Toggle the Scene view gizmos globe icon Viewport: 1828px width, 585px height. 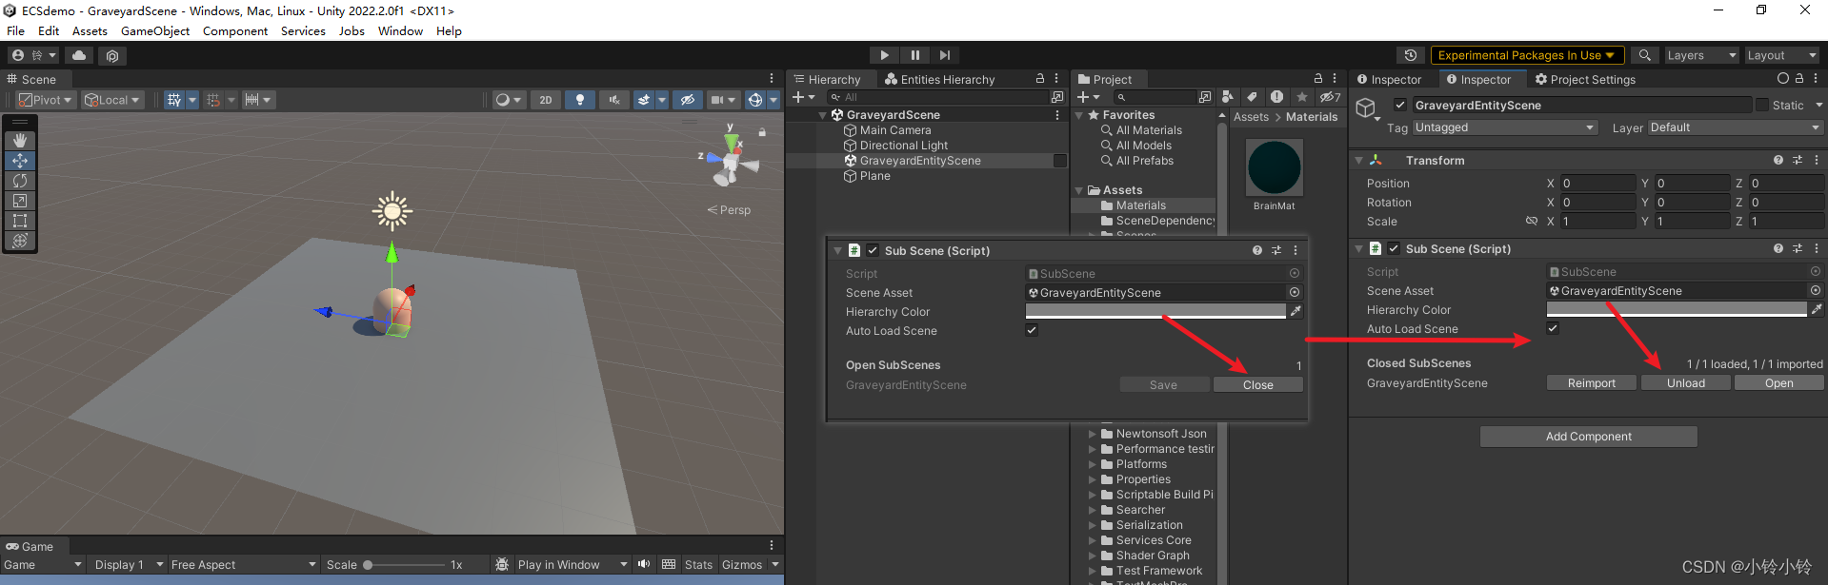tap(755, 100)
